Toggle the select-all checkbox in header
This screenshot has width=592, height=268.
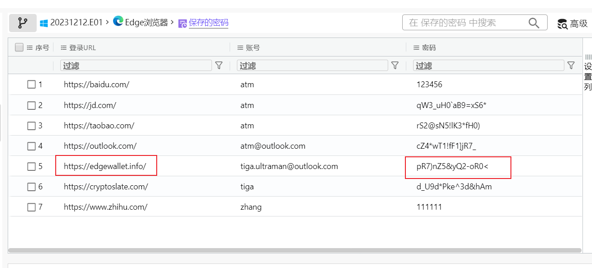point(19,47)
